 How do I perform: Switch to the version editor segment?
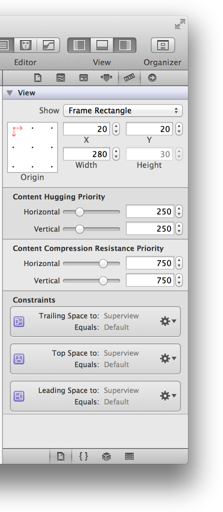pyautogui.click(x=49, y=45)
